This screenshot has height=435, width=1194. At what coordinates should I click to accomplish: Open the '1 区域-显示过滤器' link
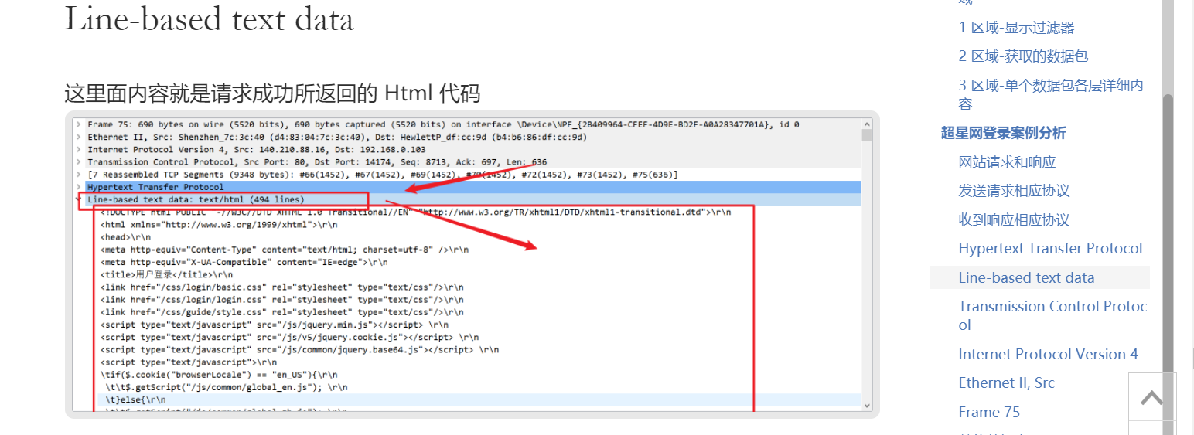1016,28
